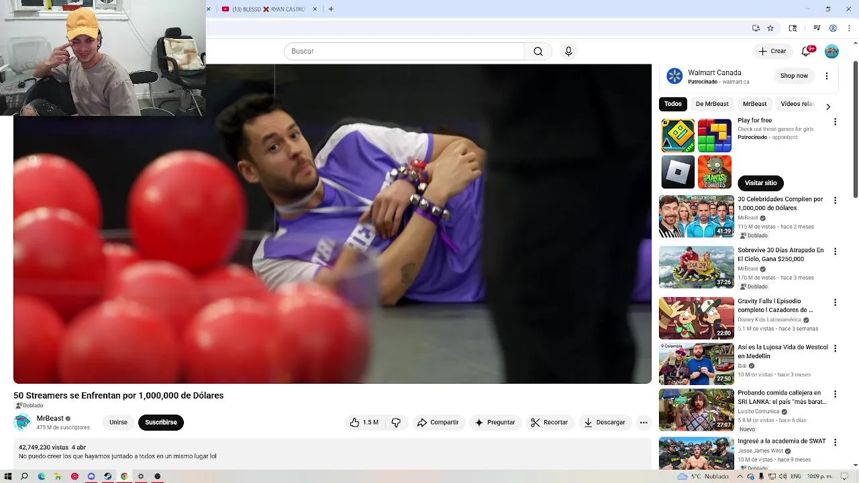Open a new browser tab with plus

pos(331,9)
